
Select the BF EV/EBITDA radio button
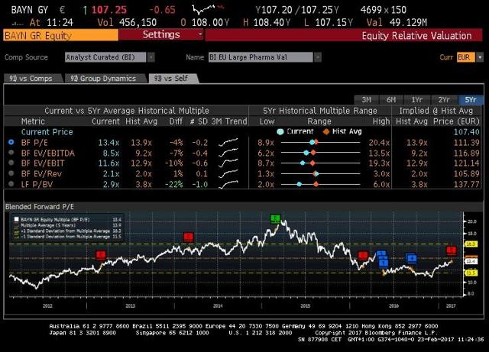point(11,153)
